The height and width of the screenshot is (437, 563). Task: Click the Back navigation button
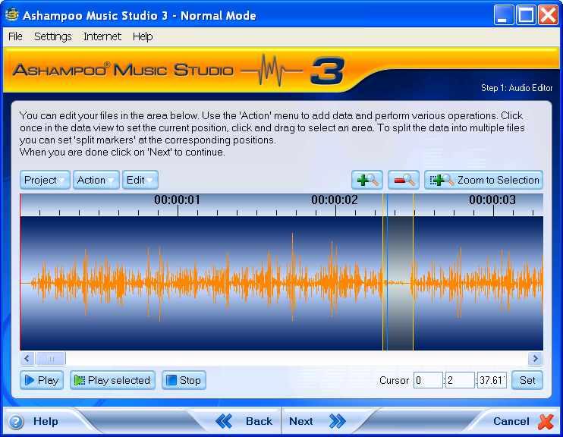click(244, 421)
